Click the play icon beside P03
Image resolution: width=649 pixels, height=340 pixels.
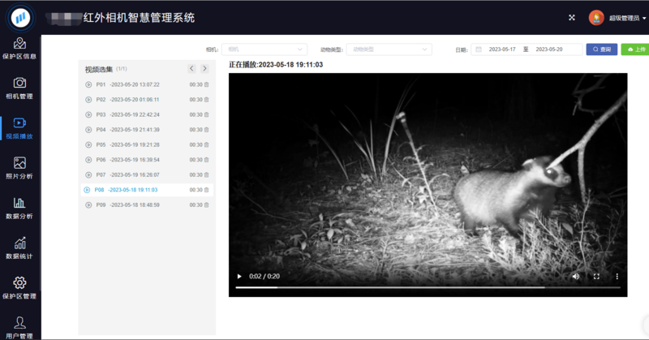click(88, 114)
